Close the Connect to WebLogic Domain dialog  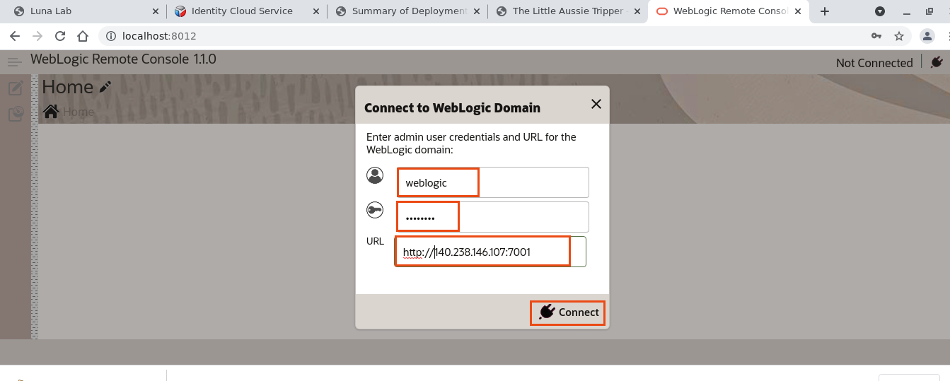pos(596,104)
